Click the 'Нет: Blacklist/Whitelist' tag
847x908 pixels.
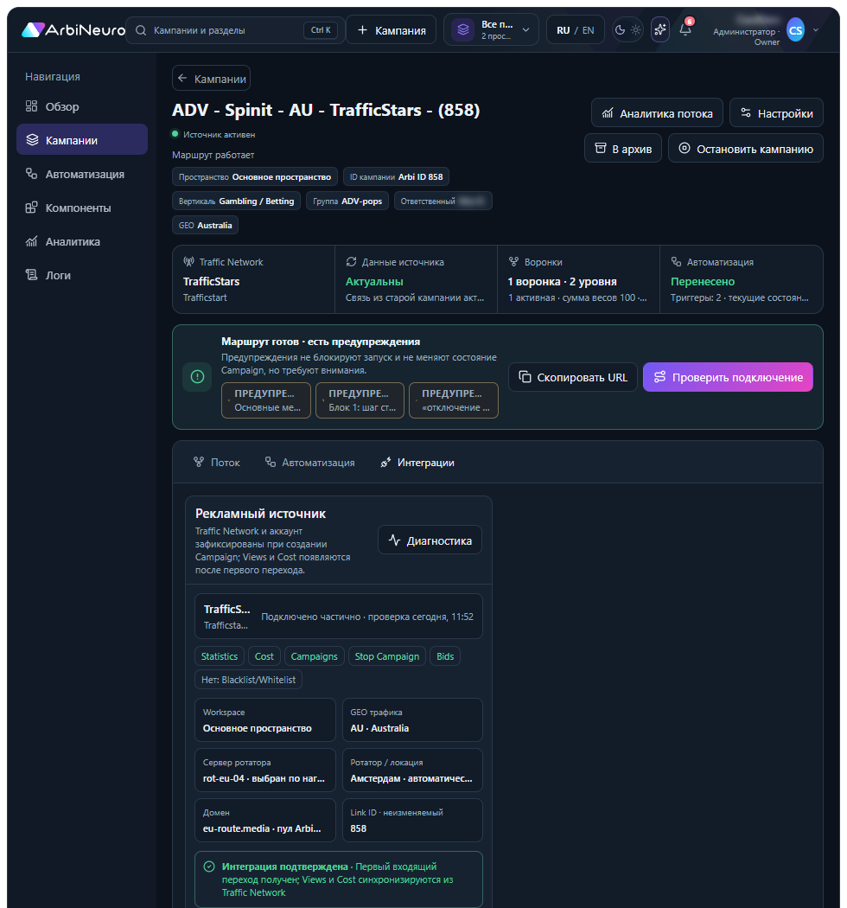248,679
